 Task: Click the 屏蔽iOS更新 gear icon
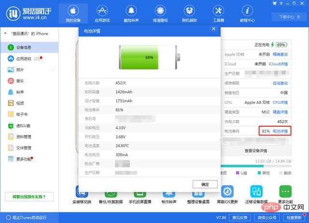click(227, 192)
